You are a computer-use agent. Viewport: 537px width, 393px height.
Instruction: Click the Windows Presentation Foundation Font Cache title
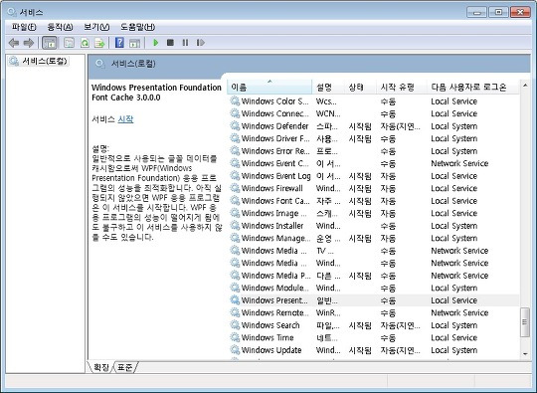point(156,93)
